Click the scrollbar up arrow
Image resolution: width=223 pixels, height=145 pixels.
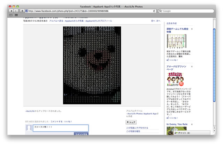[214, 128]
